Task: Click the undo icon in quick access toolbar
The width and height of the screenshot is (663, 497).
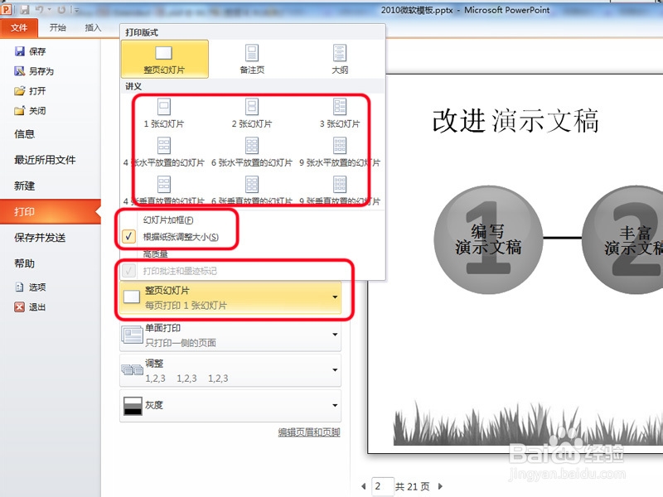Action: coord(39,9)
